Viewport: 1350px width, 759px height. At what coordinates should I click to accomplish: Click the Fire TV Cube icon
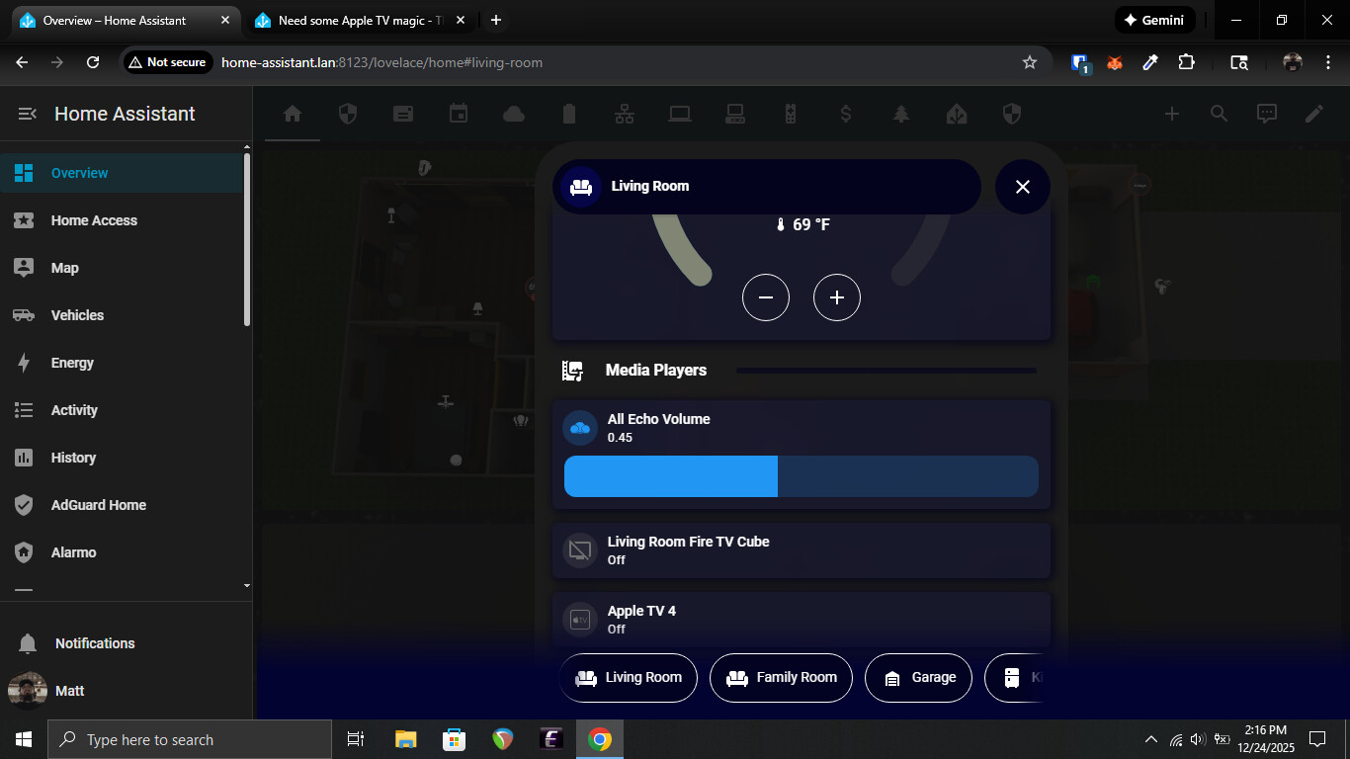point(580,550)
